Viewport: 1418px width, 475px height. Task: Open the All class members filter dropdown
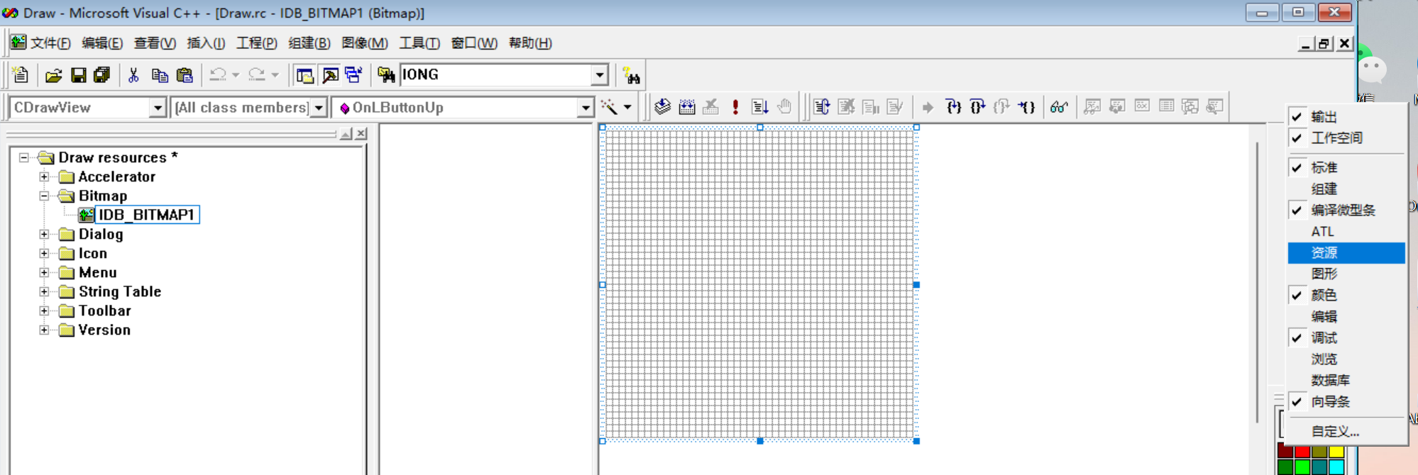319,108
